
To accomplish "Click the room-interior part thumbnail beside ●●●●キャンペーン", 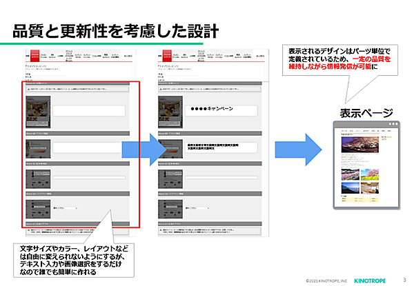I will tap(170, 112).
